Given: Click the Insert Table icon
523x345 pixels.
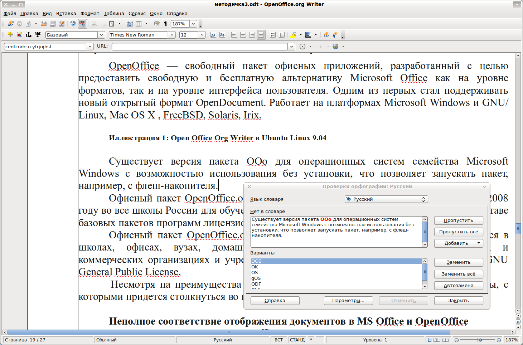Looking at the screenshot, I should (x=139, y=24).
